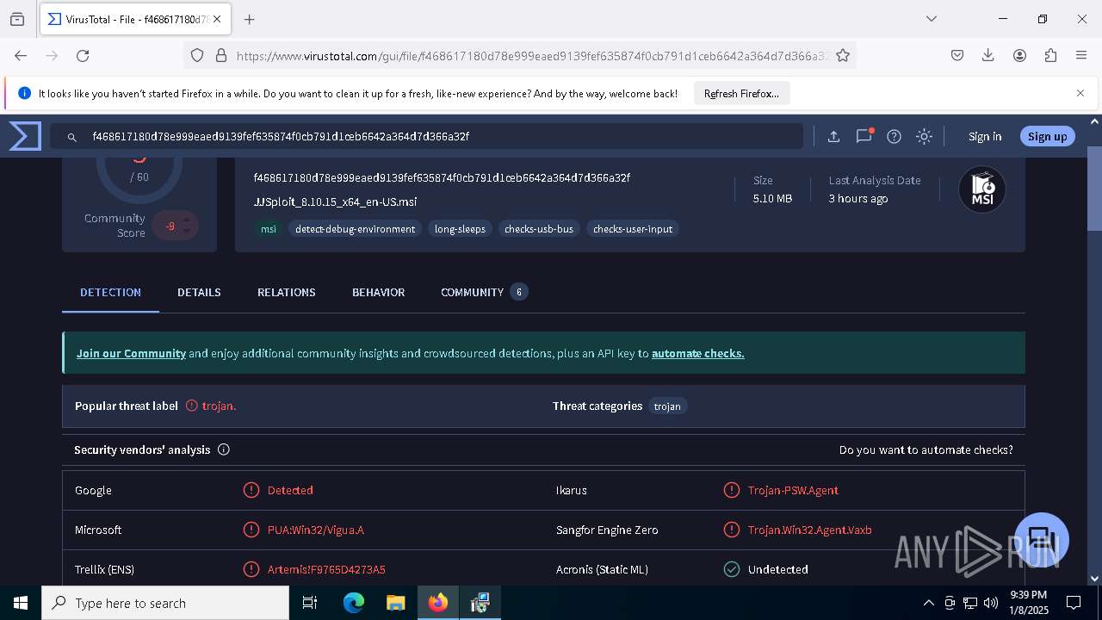
Task: Switch to the BEHAVIOR tab
Action: click(378, 292)
